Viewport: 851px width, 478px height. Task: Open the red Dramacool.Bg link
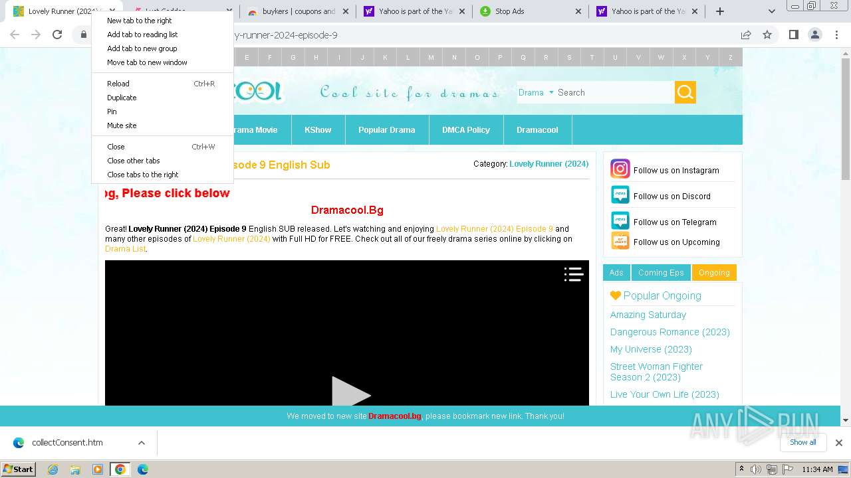[x=347, y=210]
